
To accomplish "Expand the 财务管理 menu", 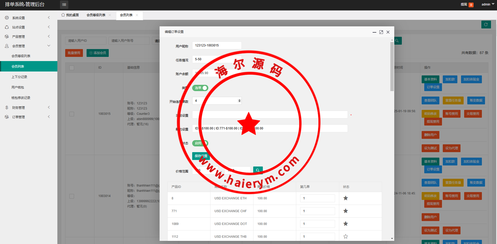I will (49, 108).
